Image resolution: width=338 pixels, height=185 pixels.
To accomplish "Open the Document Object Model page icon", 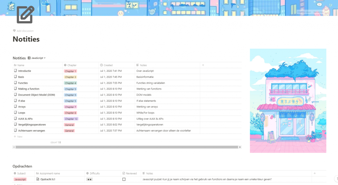I will pos(16,94).
